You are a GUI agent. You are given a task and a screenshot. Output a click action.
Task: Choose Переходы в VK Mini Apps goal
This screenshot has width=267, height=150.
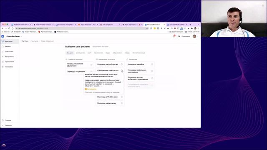point(110,97)
